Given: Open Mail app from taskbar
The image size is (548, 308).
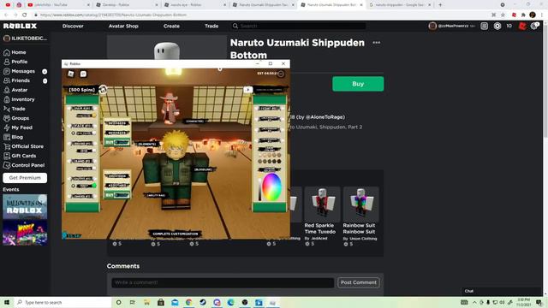Looking at the screenshot, I should (x=175, y=302).
